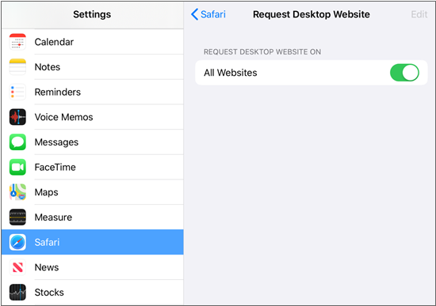Tap the Edit button in header
Image resolution: width=436 pixels, height=306 pixels.
tap(419, 14)
